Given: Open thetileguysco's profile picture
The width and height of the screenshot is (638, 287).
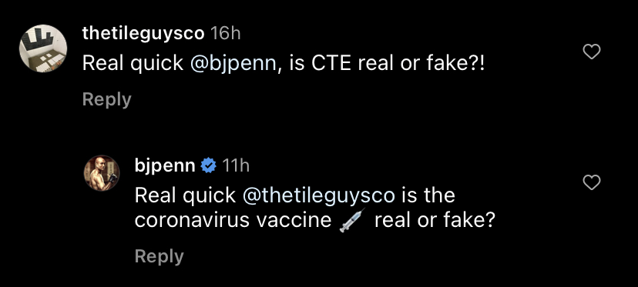Looking at the screenshot, I should coord(43,48).
